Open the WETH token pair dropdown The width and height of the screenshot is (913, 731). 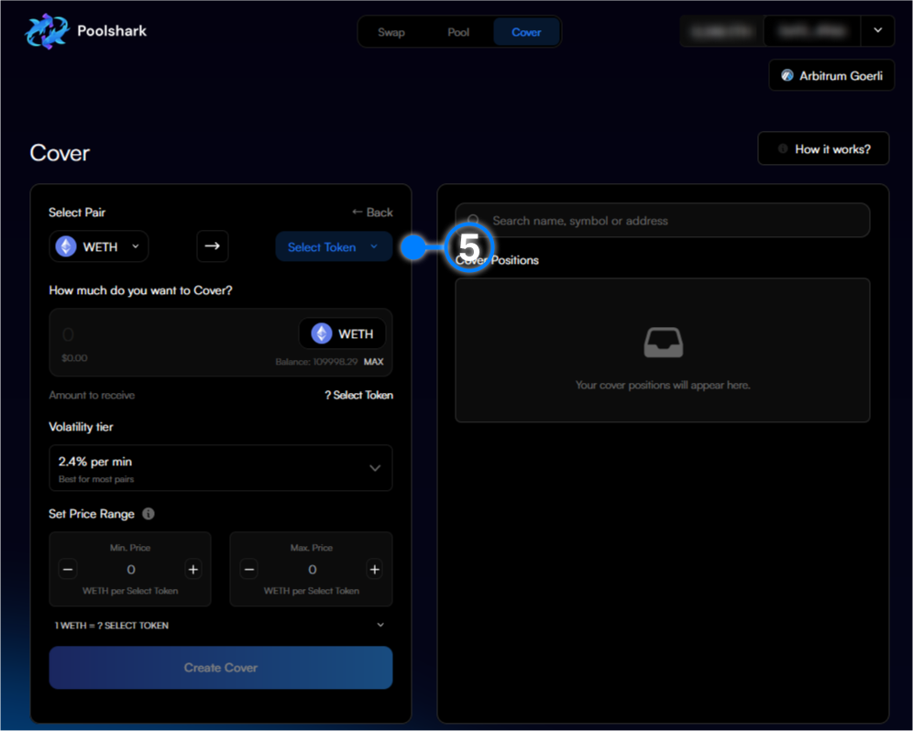99,246
